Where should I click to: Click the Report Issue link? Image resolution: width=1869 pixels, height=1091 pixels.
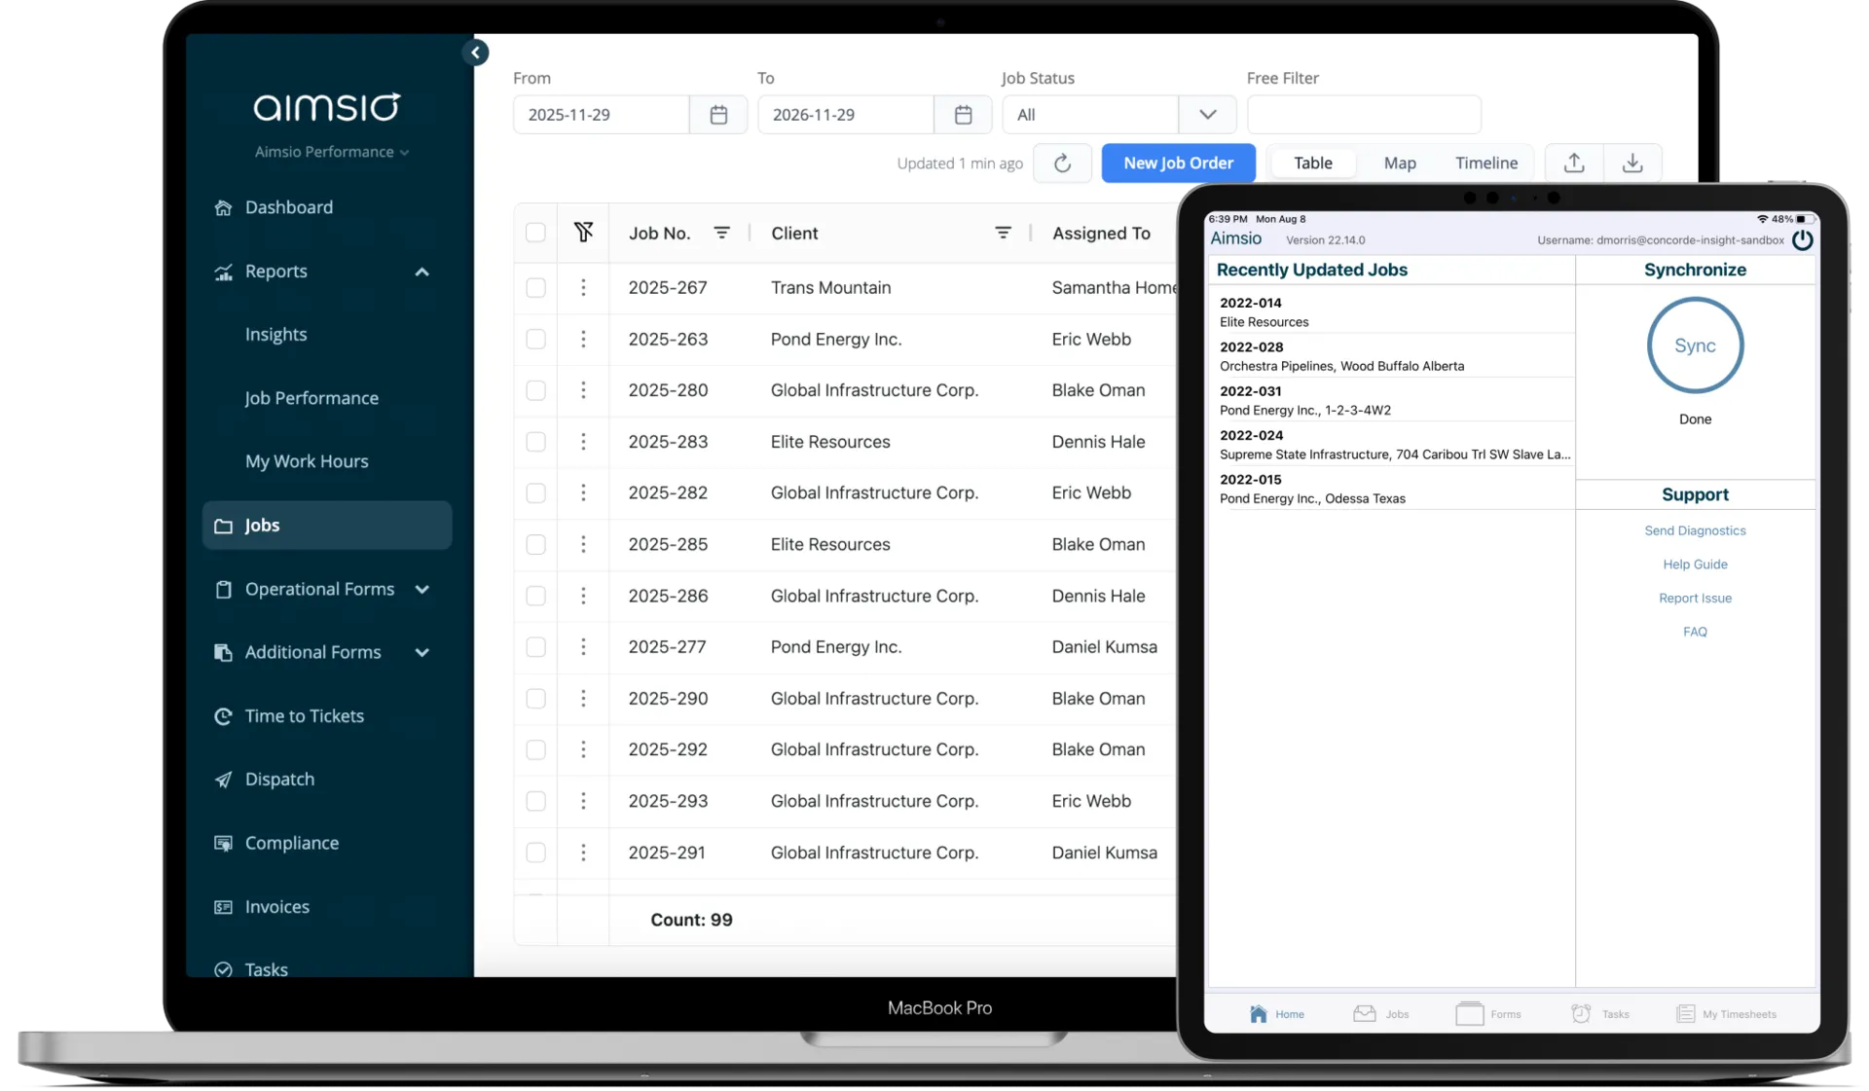[1695, 599]
